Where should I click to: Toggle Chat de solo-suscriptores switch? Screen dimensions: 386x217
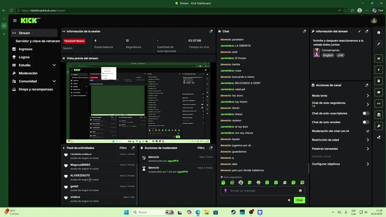click(x=366, y=113)
